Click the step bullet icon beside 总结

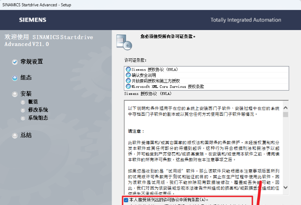tap(15, 135)
